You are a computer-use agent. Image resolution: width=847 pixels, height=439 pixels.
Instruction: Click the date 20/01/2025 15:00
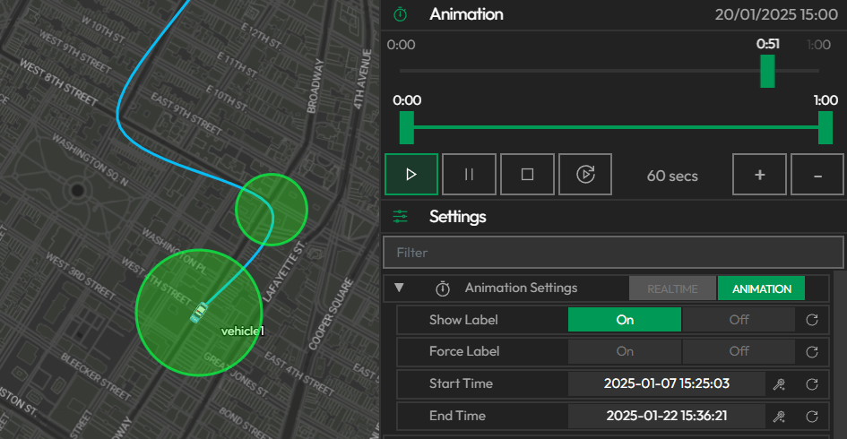pyautogui.click(x=776, y=14)
